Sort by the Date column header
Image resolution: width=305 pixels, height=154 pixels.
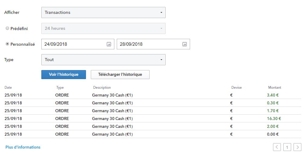[8, 88]
